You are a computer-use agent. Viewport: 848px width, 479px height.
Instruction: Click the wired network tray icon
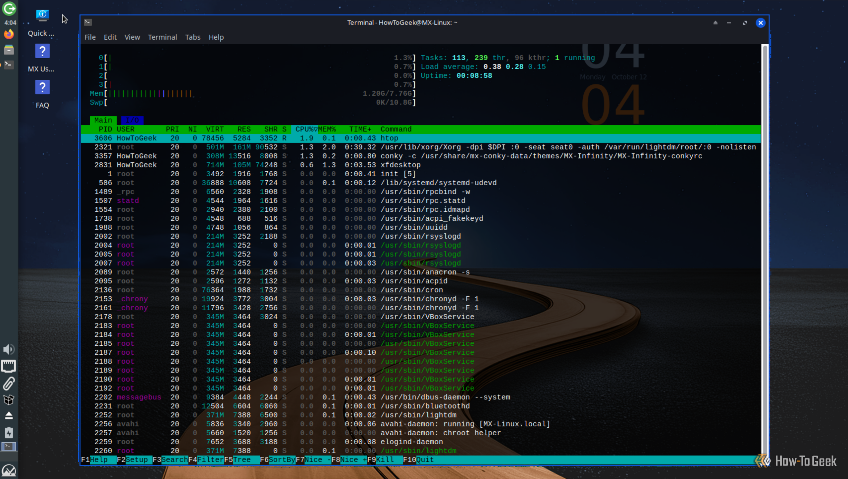click(9, 366)
